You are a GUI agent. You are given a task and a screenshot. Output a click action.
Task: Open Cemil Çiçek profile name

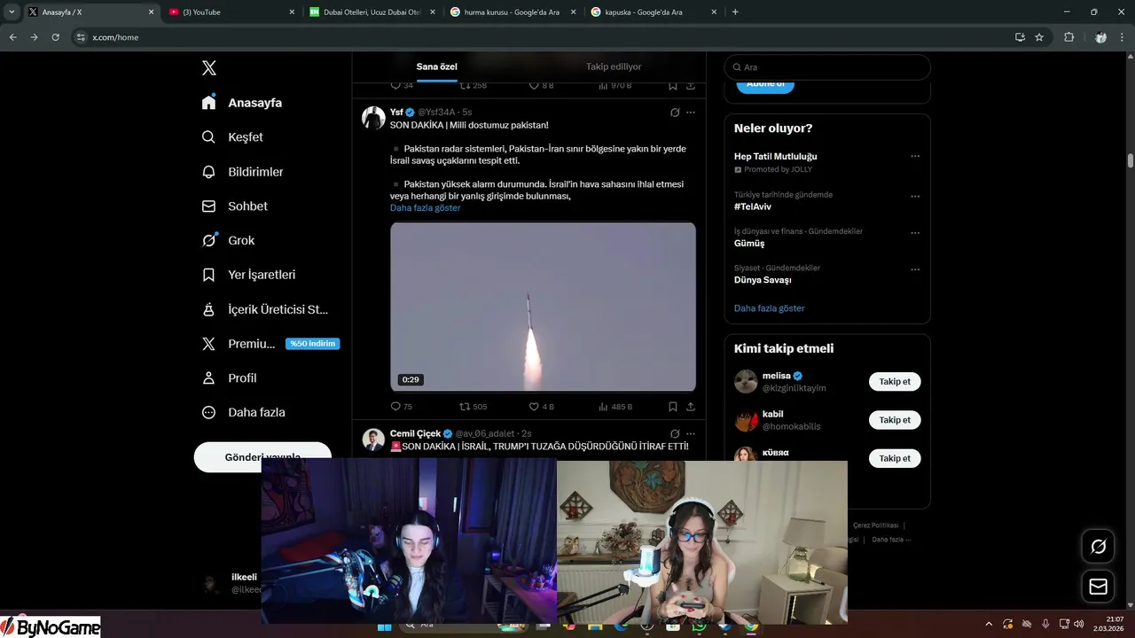(415, 433)
